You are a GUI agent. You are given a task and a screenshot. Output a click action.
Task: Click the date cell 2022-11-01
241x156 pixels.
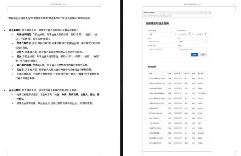178,93
